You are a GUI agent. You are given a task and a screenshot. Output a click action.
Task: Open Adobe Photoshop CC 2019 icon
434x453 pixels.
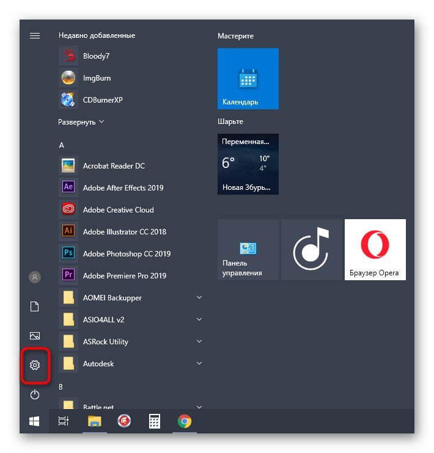68,253
